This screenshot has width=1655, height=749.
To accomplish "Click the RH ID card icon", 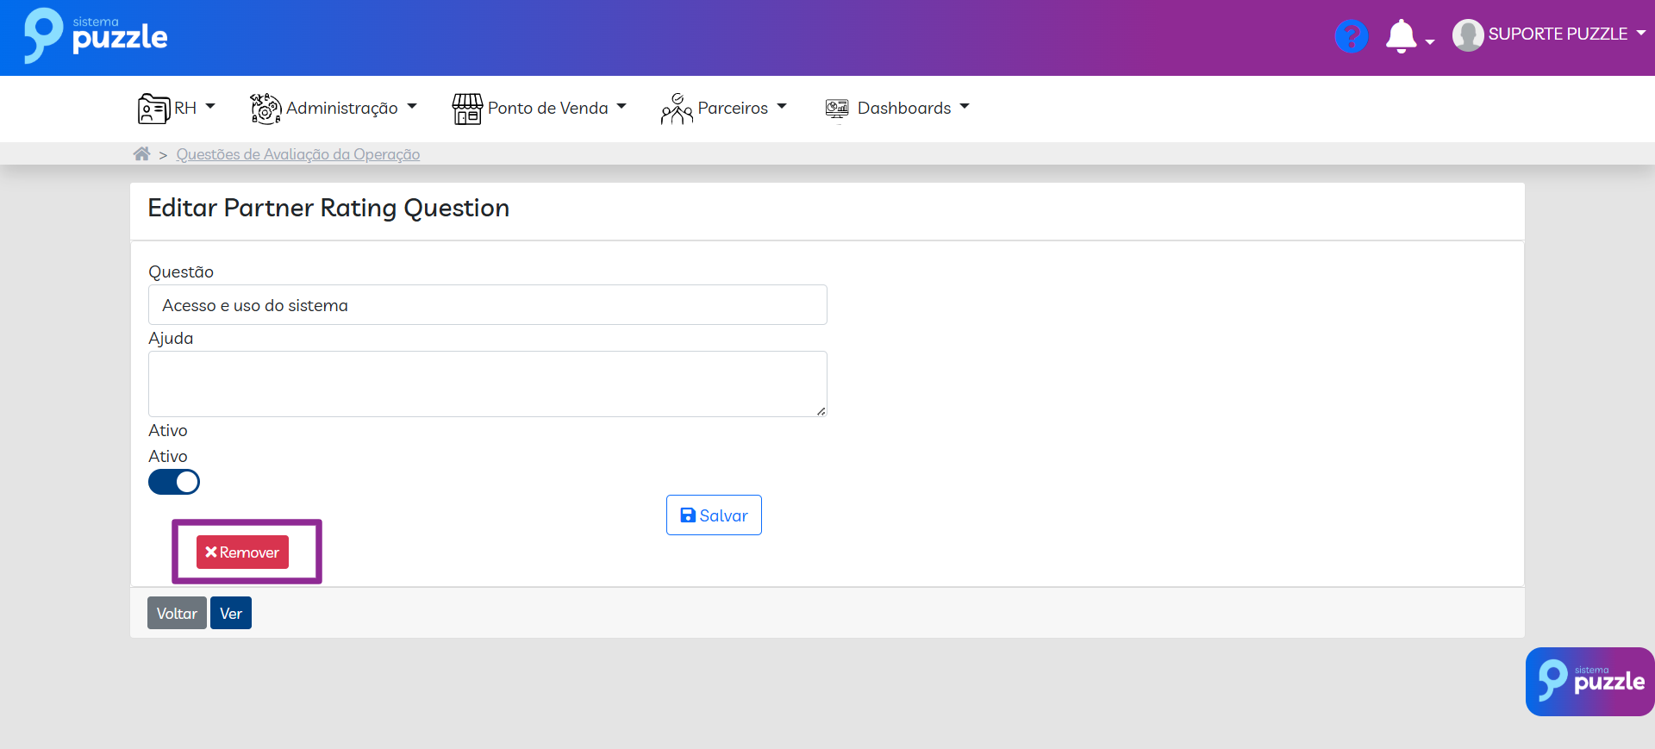I will pyautogui.click(x=153, y=109).
